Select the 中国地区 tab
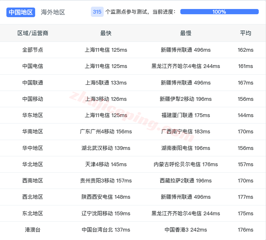This screenshot has width=266, height=240. [21, 12]
